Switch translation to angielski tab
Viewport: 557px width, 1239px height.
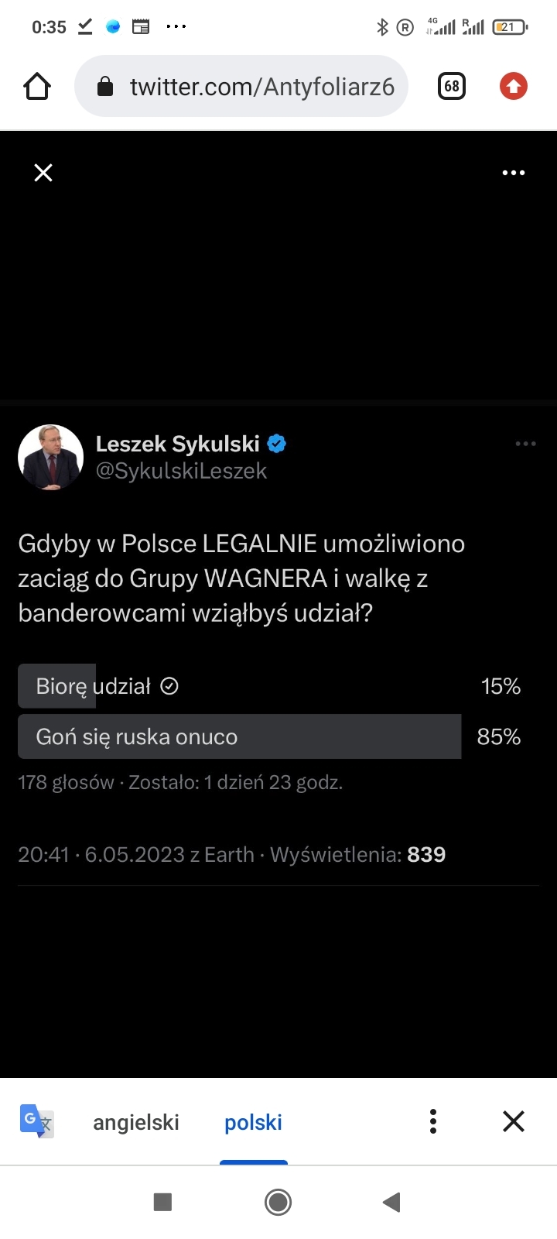click(x=136, y=1122)
